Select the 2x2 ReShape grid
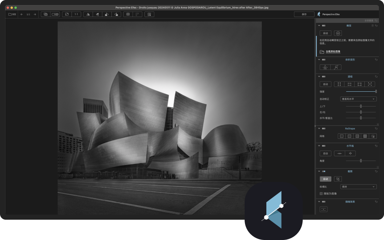 pyautogui.click(x=342, y=136)
